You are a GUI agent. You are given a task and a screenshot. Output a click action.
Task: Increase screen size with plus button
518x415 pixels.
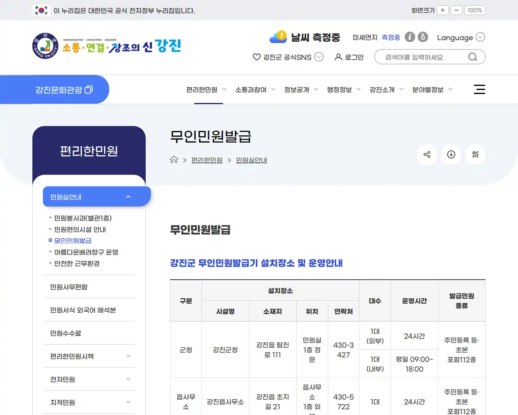click(443, 10)
